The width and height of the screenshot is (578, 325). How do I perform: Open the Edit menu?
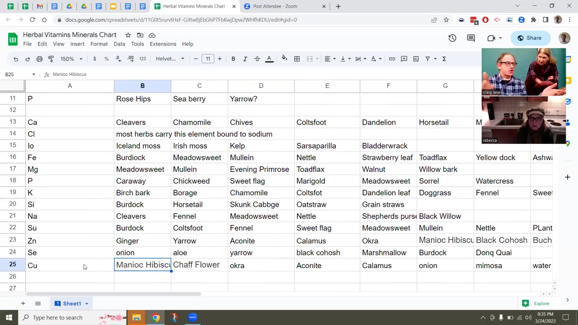[x=42, y=44]
